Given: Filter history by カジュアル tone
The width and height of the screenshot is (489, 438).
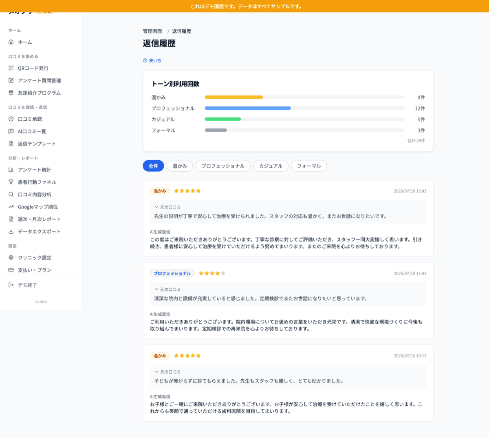Looking at the screenshot, I should (x=271, y=166).
